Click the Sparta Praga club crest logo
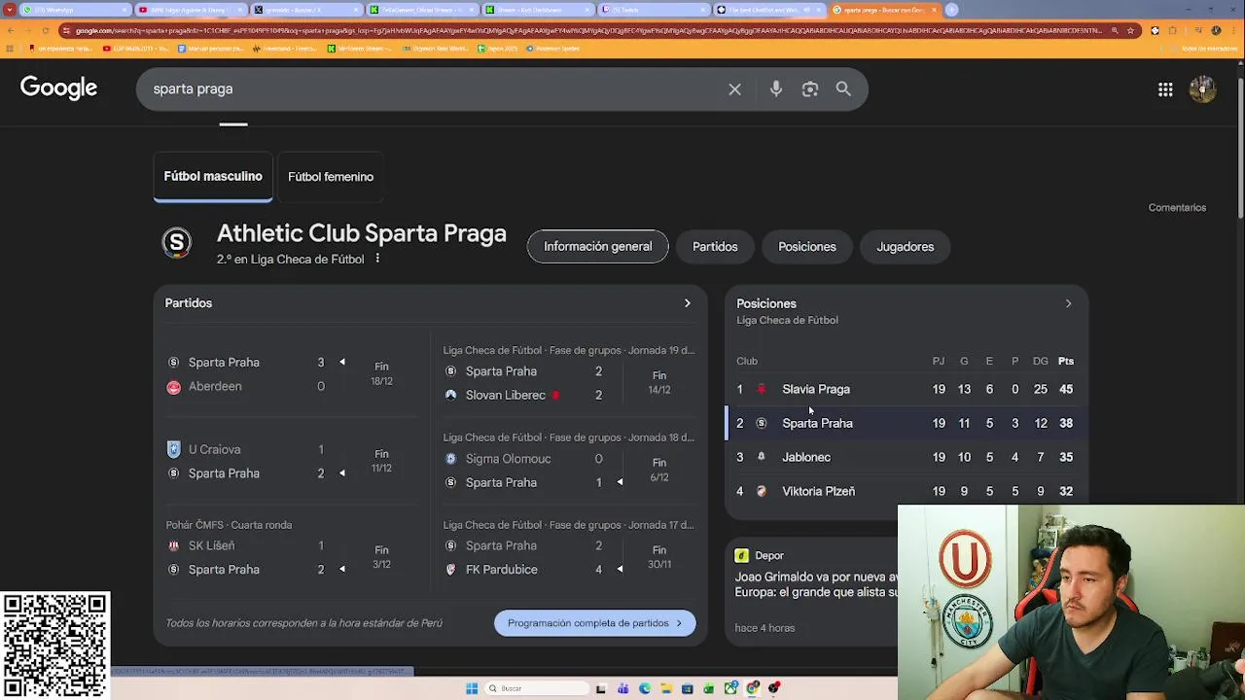1245x700 pixels. click(176, 242)
